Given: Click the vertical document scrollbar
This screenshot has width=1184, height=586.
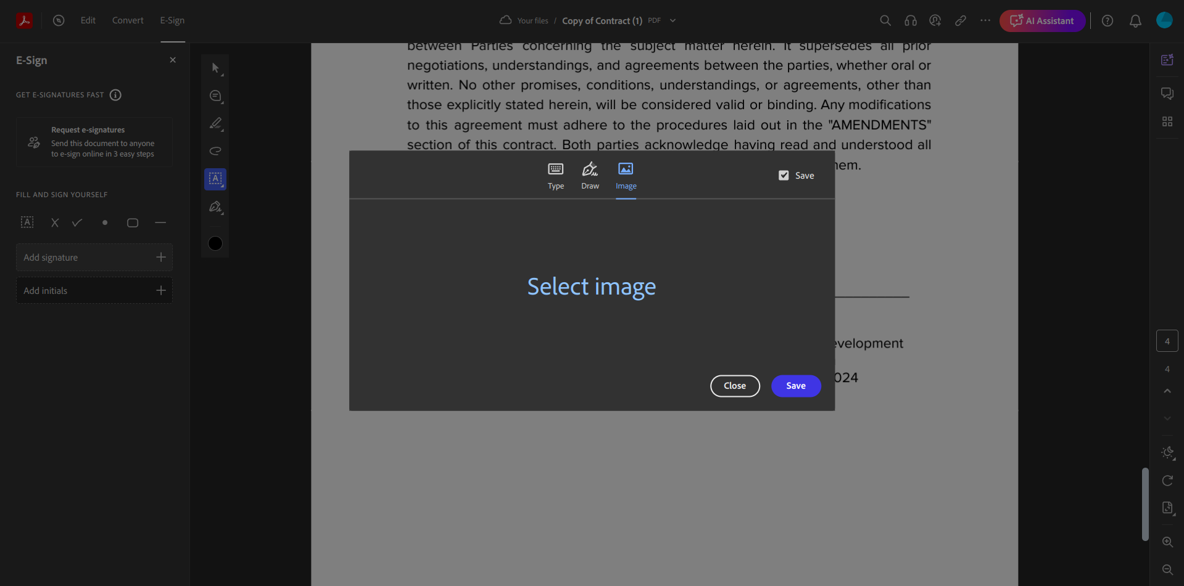Looking at the screenshot, I should coord(1145,504).
